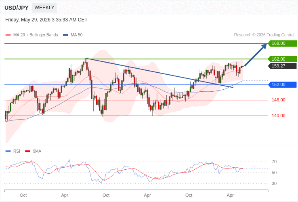298x202 pixels.
Task: Click the 146.00 red support label
Action: 279,100
